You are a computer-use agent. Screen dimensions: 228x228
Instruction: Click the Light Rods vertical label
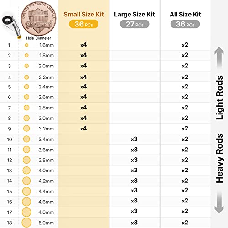(x=219, y=98)
